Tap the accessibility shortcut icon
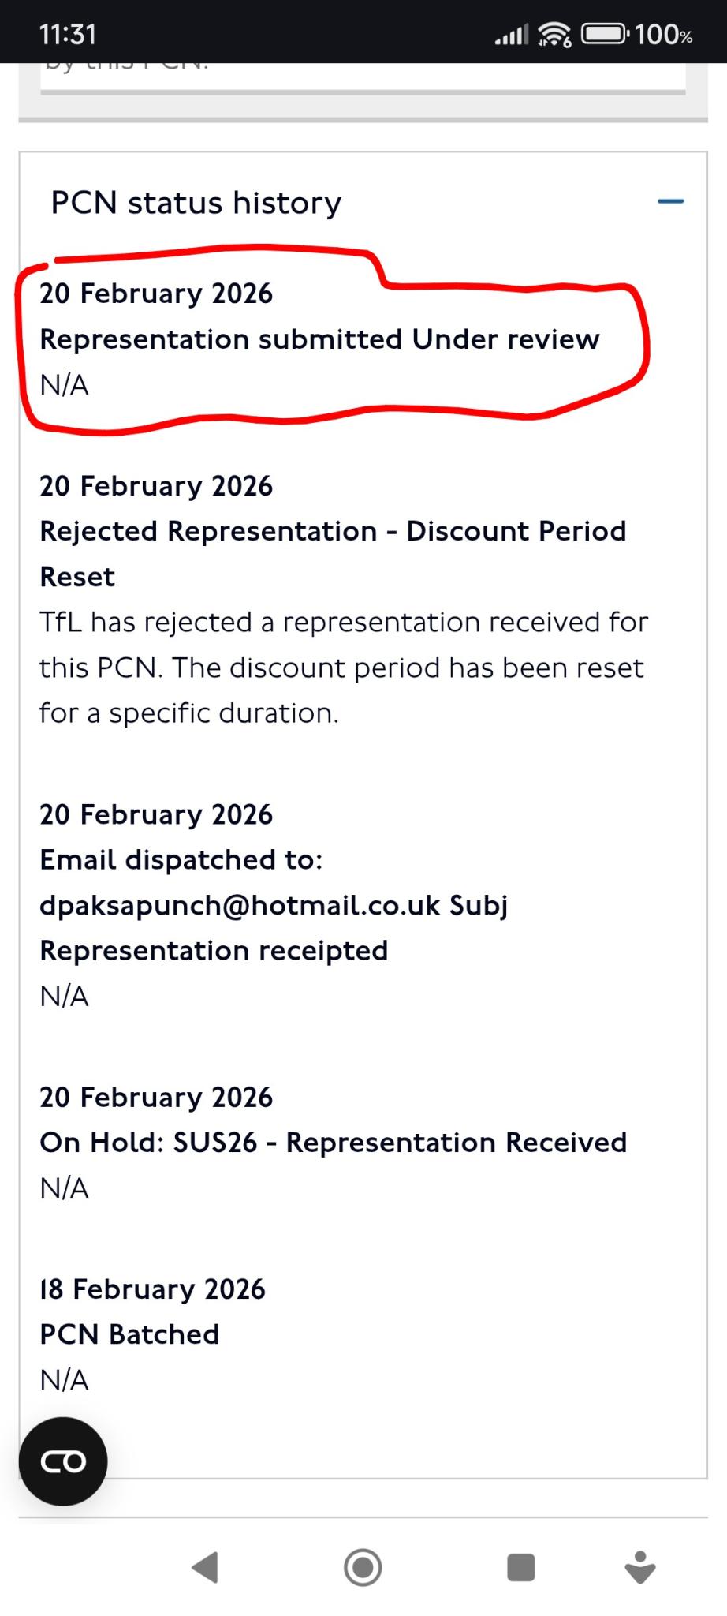The width and height of the screenshot is (727, 1616). (x=639, y=1567)
